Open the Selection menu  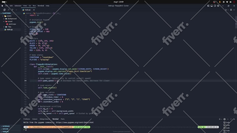tap(18, 6)
